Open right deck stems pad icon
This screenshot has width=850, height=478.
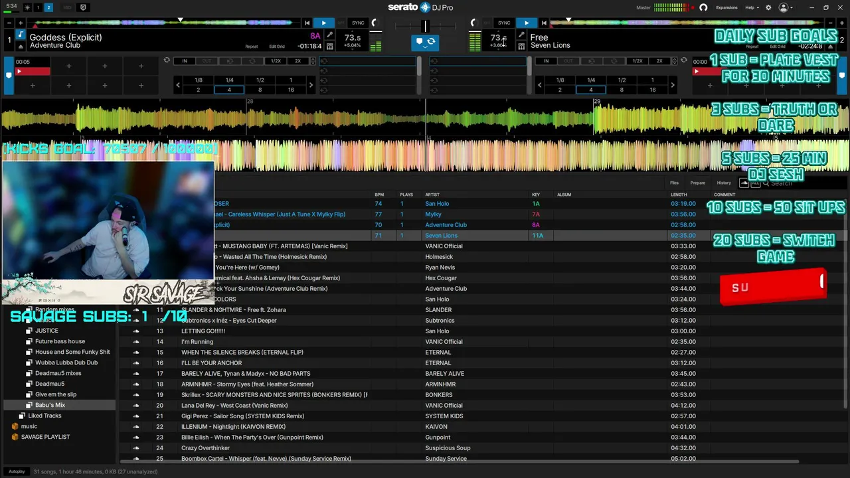pyautogui.click(x=521, y=46)
